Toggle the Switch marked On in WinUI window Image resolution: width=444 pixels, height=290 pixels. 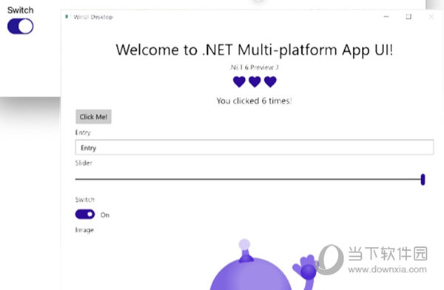point(85,214)
